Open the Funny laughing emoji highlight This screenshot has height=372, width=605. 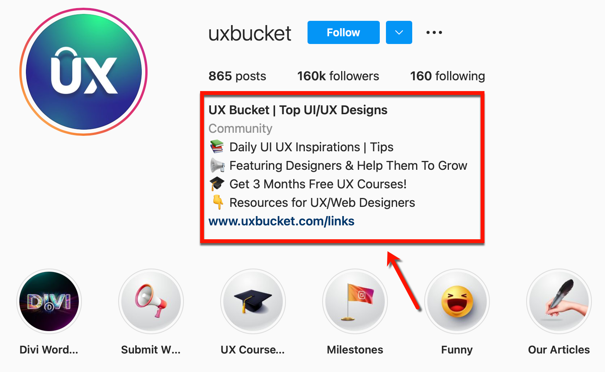[x=457, y=301]
